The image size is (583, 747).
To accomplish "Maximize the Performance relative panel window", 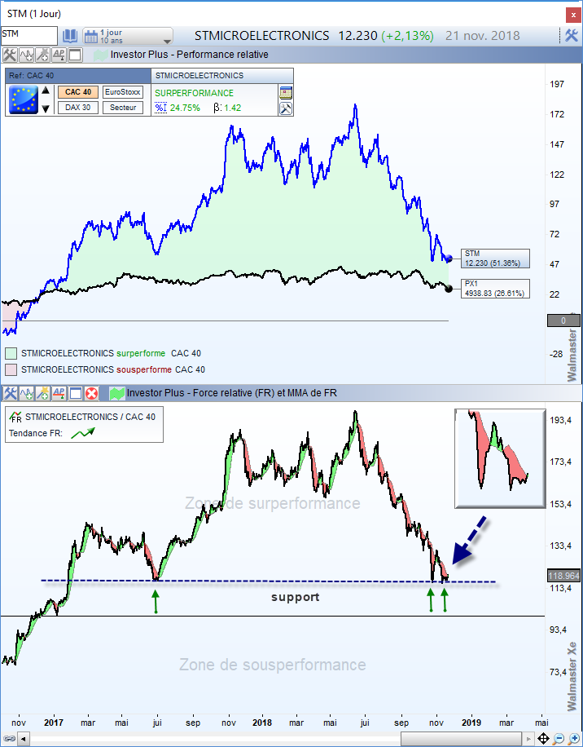I will click(75, 55).
